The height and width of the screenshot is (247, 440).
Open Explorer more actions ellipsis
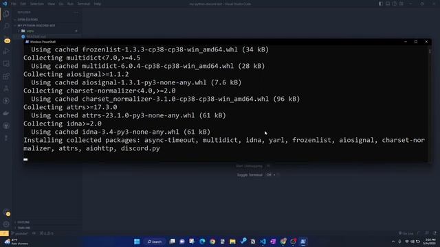pyautogui.click(x=76, y=12)
